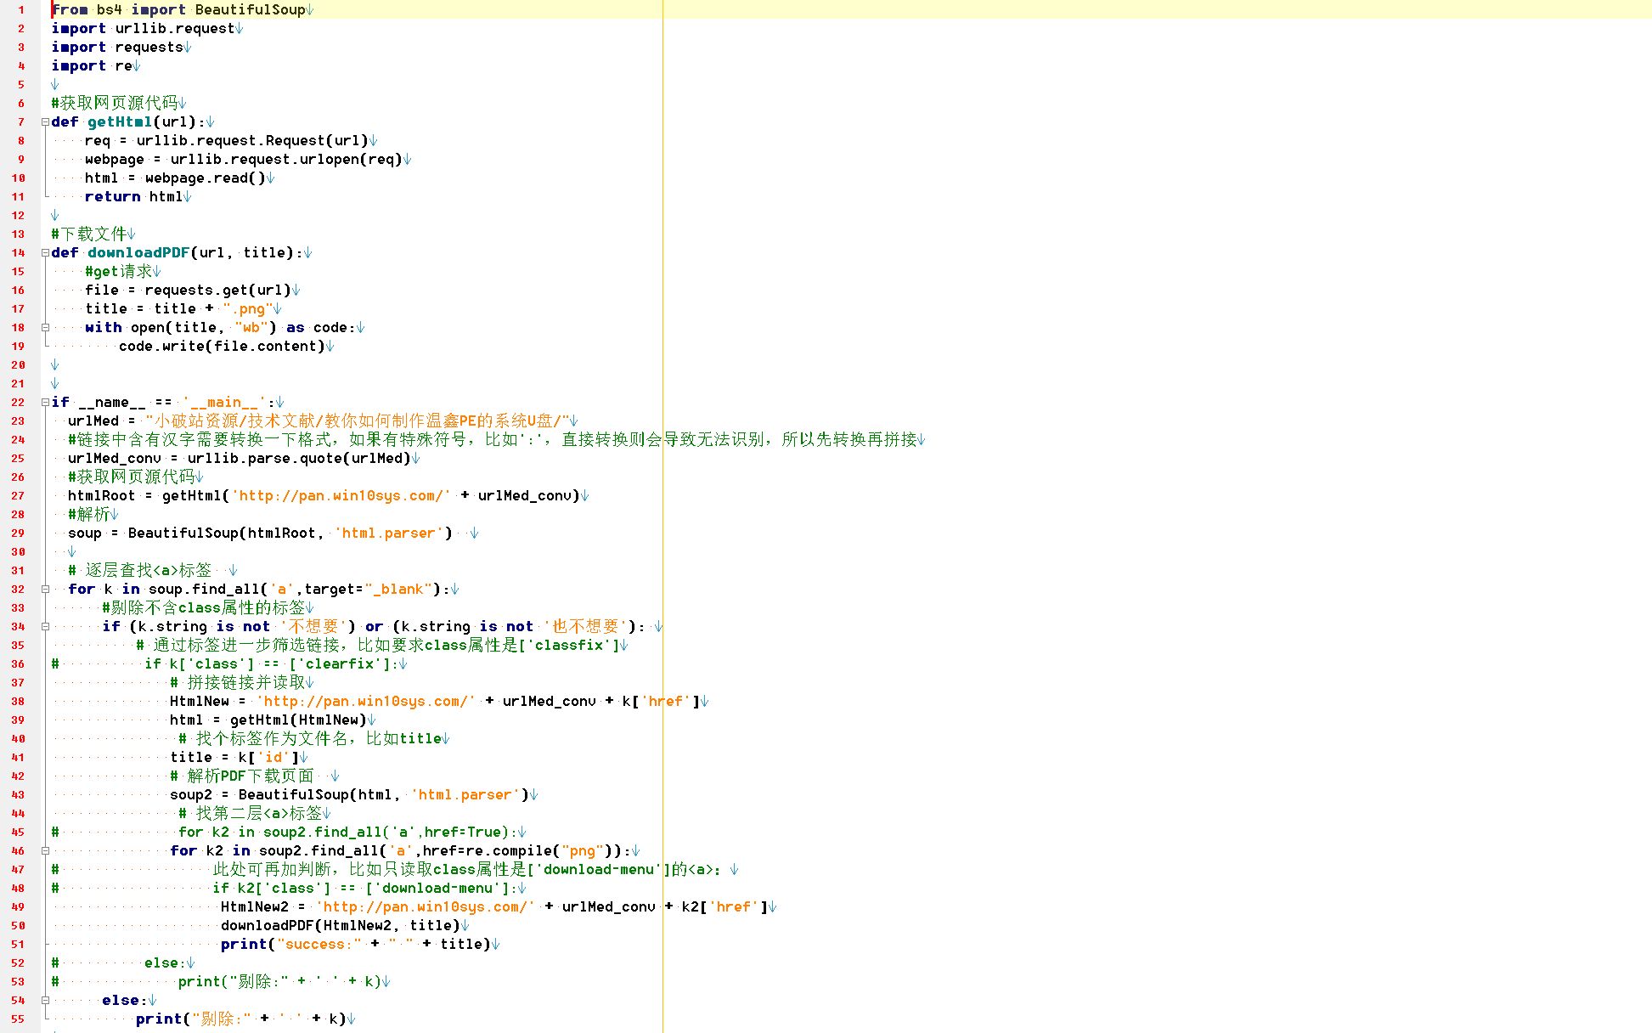1652x1033 pixels.
Task: Click 'urllib.request.Request(url)' on line 8
Action: click(x=252, y=140)
